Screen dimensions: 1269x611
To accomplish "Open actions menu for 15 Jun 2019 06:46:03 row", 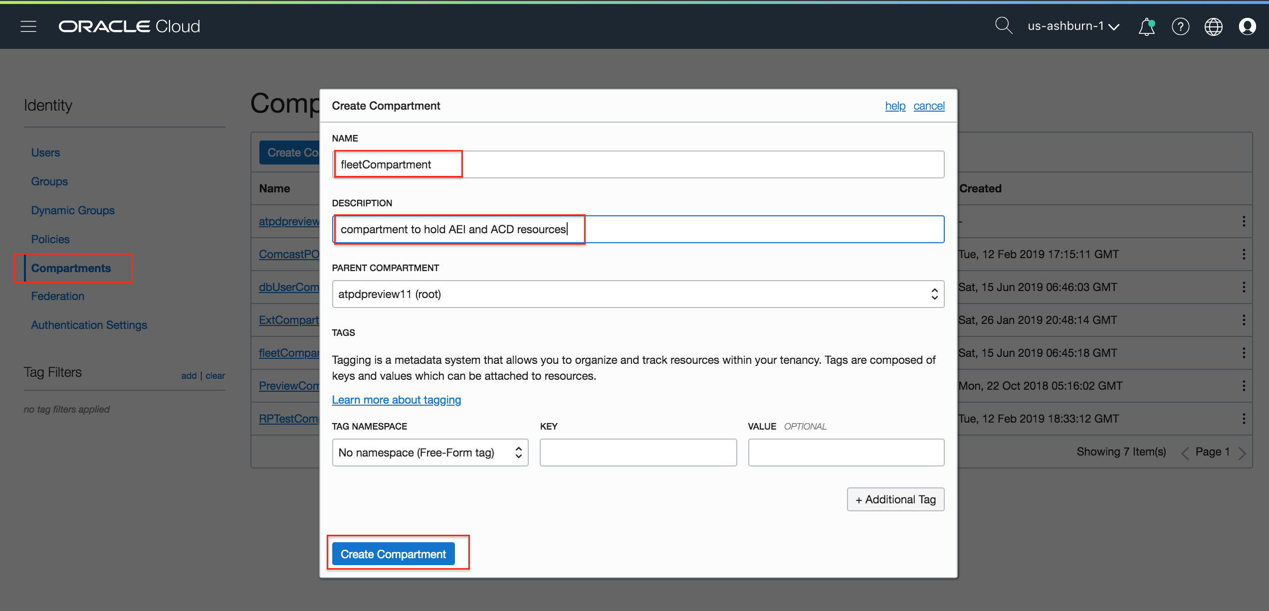I will click(1244, 287).
